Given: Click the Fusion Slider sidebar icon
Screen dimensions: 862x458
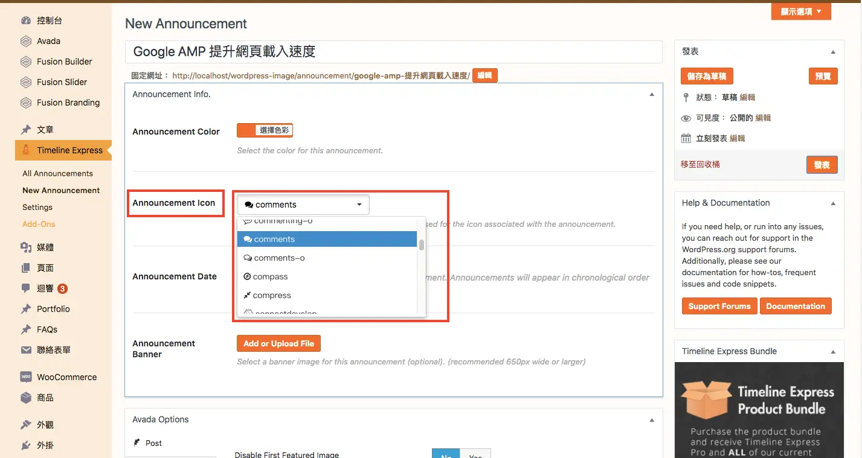Looking at the screenshot, I should coord(26,82).
